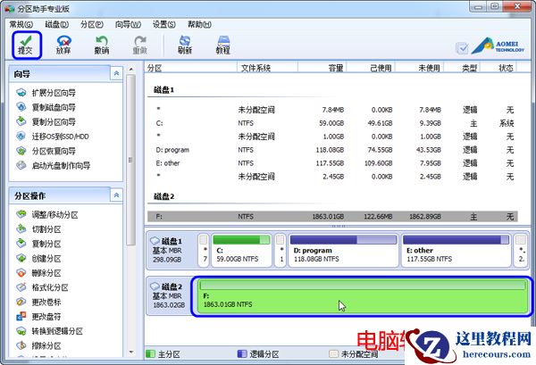Collapse the 分区操作 panel
This screenshot has height=365, width=536.
116,195
